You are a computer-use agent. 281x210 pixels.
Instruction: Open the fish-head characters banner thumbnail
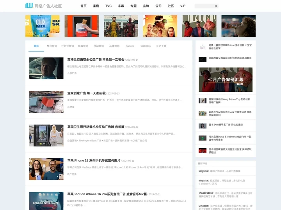(199, 26)
